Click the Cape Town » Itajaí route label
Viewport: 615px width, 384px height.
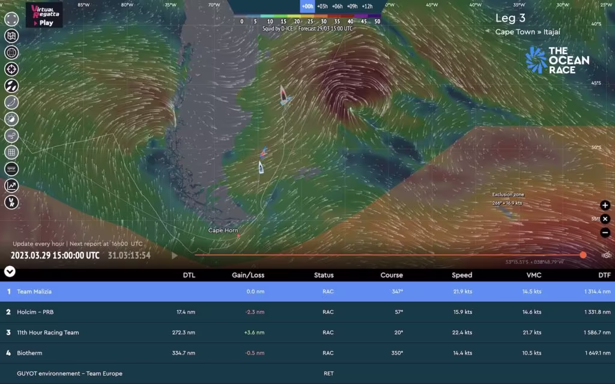click(x=527, y=32)
